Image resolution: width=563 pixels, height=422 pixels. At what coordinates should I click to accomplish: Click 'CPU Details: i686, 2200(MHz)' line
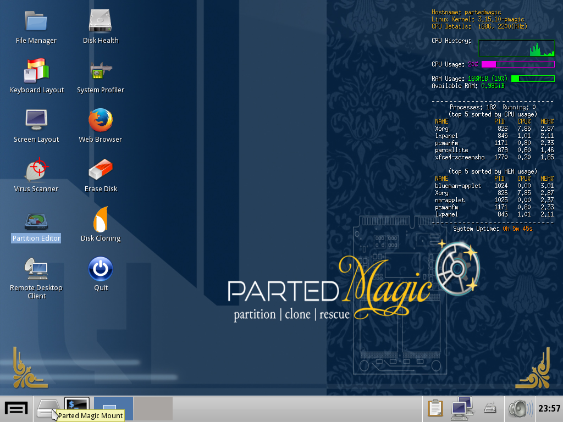point(479,26)
